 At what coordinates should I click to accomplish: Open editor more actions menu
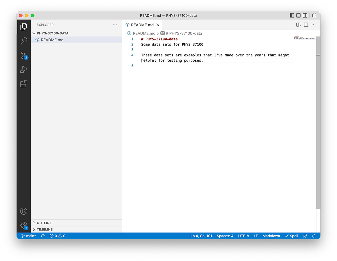[314, 25]
